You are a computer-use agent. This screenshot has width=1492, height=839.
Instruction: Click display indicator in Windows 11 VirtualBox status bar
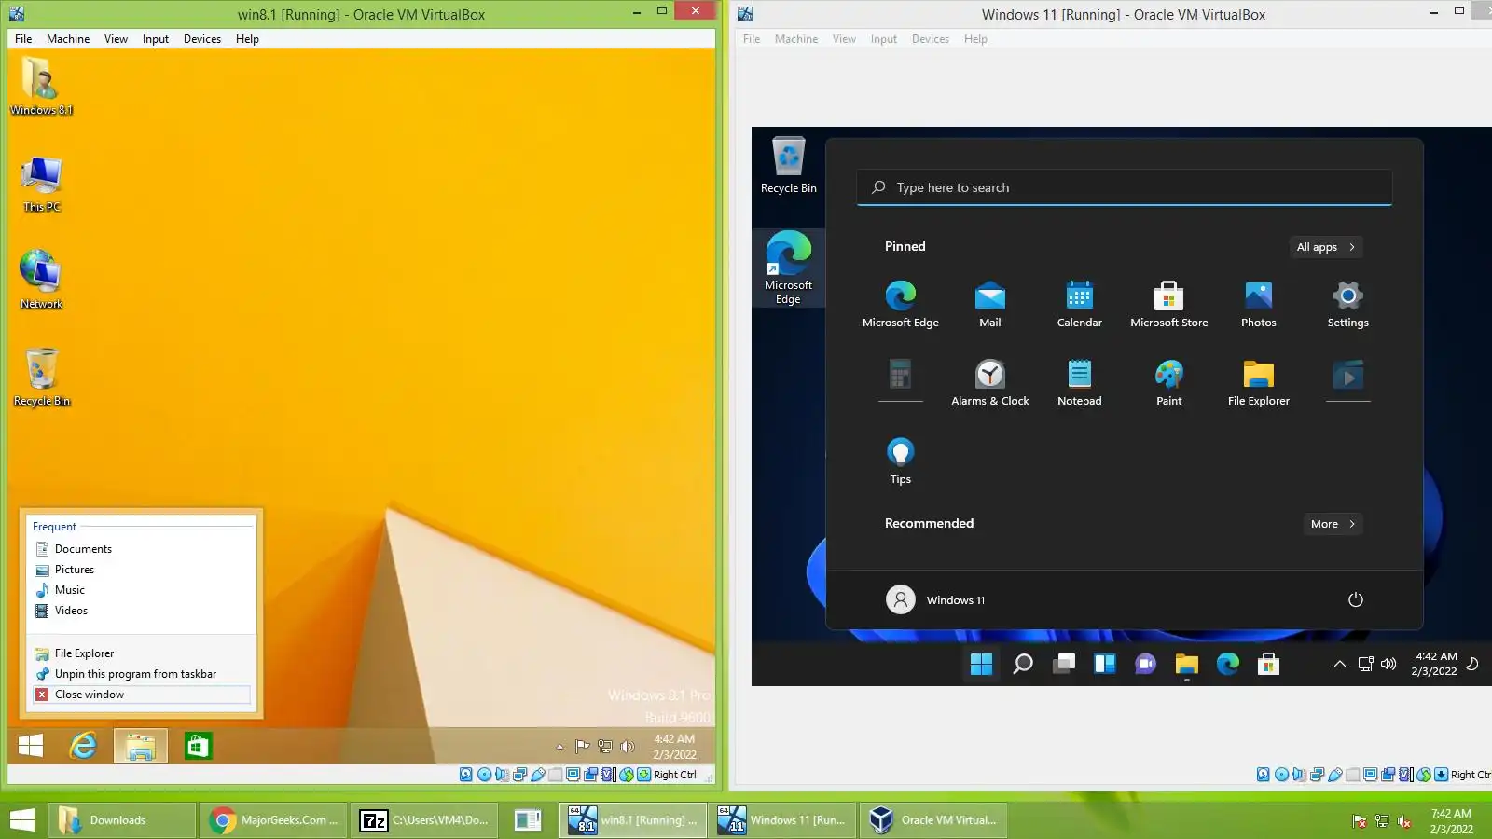coord(1371,775)
